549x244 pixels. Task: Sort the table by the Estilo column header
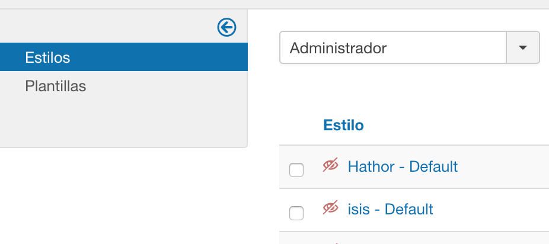343,125
